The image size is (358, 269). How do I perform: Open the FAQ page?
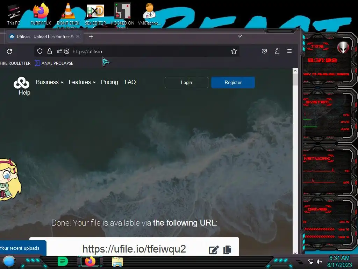[x=130, y=82]
